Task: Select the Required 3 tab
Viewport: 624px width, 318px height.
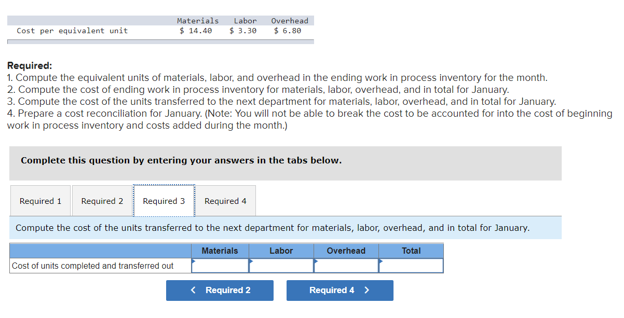Action: 164,201
